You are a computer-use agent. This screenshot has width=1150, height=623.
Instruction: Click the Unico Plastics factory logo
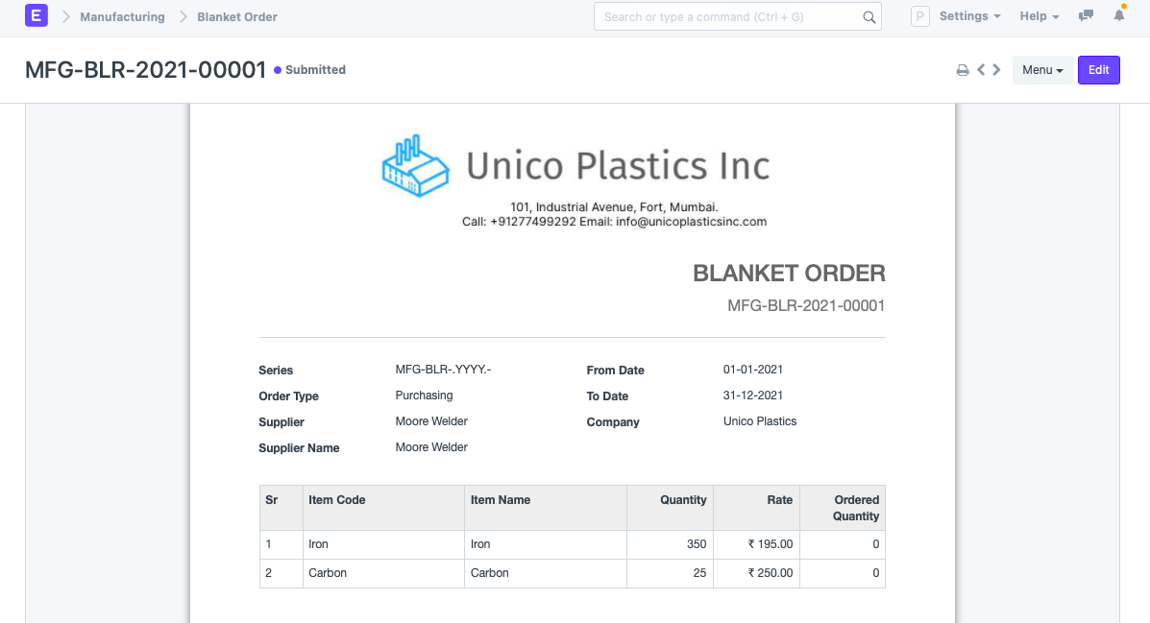point(415,166)
